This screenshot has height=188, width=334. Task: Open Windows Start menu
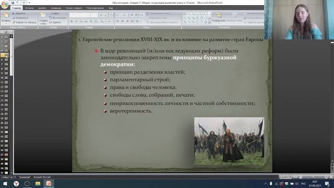click(x=5, y=183)
